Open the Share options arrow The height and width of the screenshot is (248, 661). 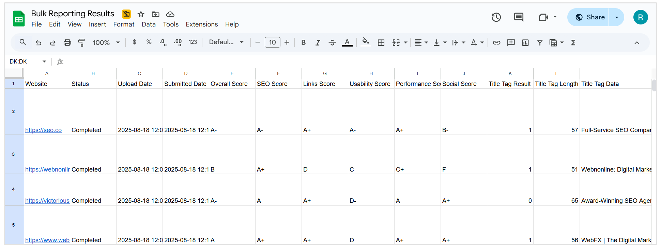click(616, 17)
